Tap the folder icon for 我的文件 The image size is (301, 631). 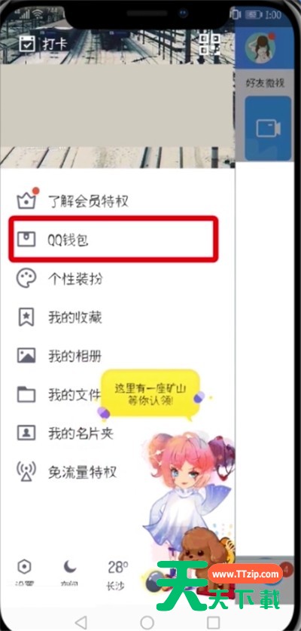pos(26,394)
